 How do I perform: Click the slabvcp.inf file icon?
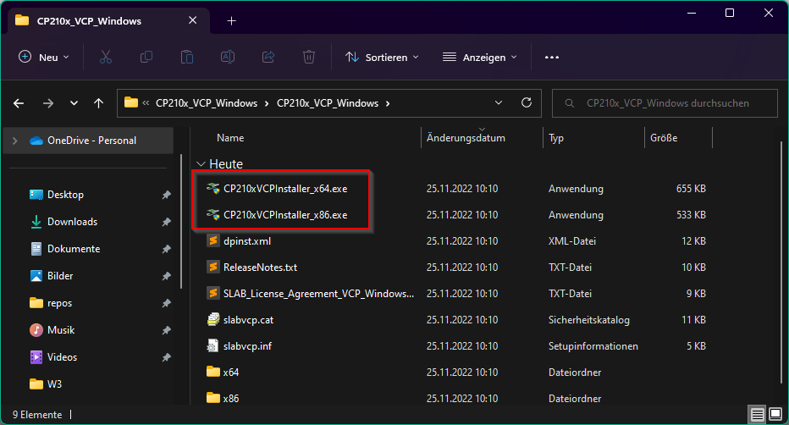pyautogui.click(x=212, y=345)
